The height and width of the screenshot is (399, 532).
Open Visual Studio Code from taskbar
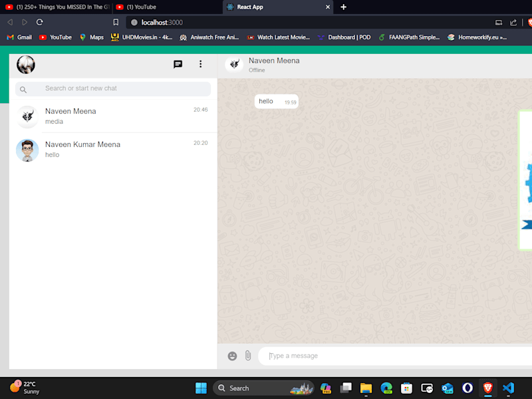[508, 388]
